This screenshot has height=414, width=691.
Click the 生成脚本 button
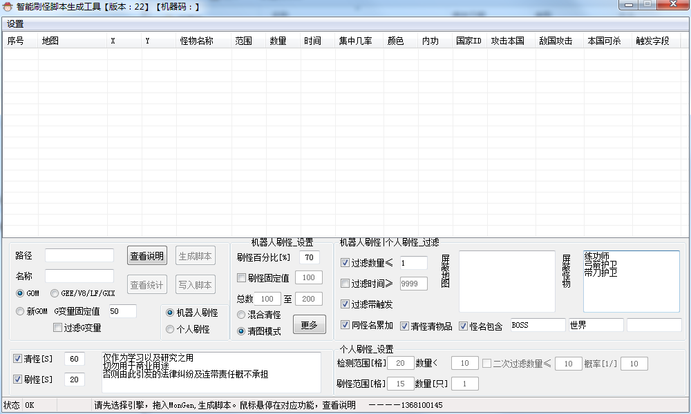point(196,255)
